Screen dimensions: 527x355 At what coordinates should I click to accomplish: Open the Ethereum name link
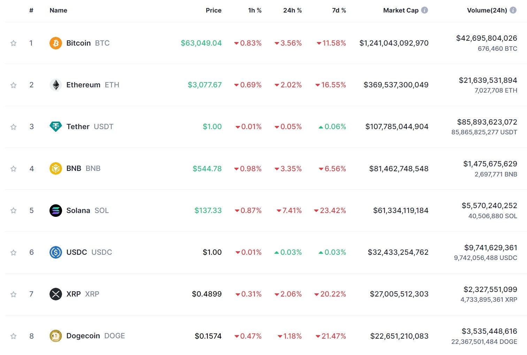tap(83, 85)
